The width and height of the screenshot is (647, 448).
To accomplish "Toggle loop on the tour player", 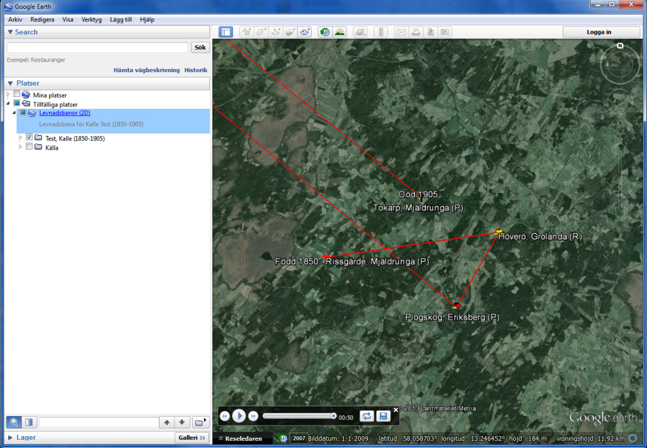I will (367, 416).
